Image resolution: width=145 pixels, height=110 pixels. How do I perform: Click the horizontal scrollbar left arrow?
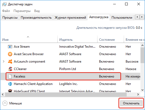click(x=3, y=94)
